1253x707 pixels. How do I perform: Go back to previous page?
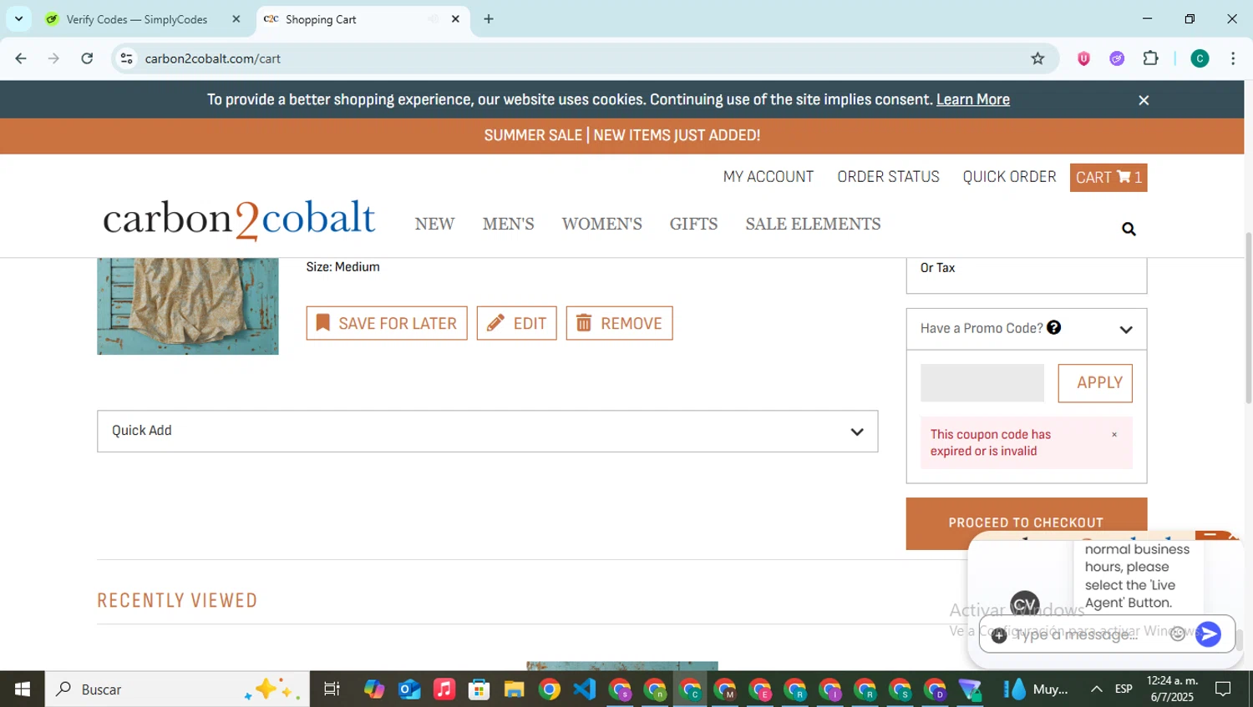pyautogui.click(x=21, y=58)
